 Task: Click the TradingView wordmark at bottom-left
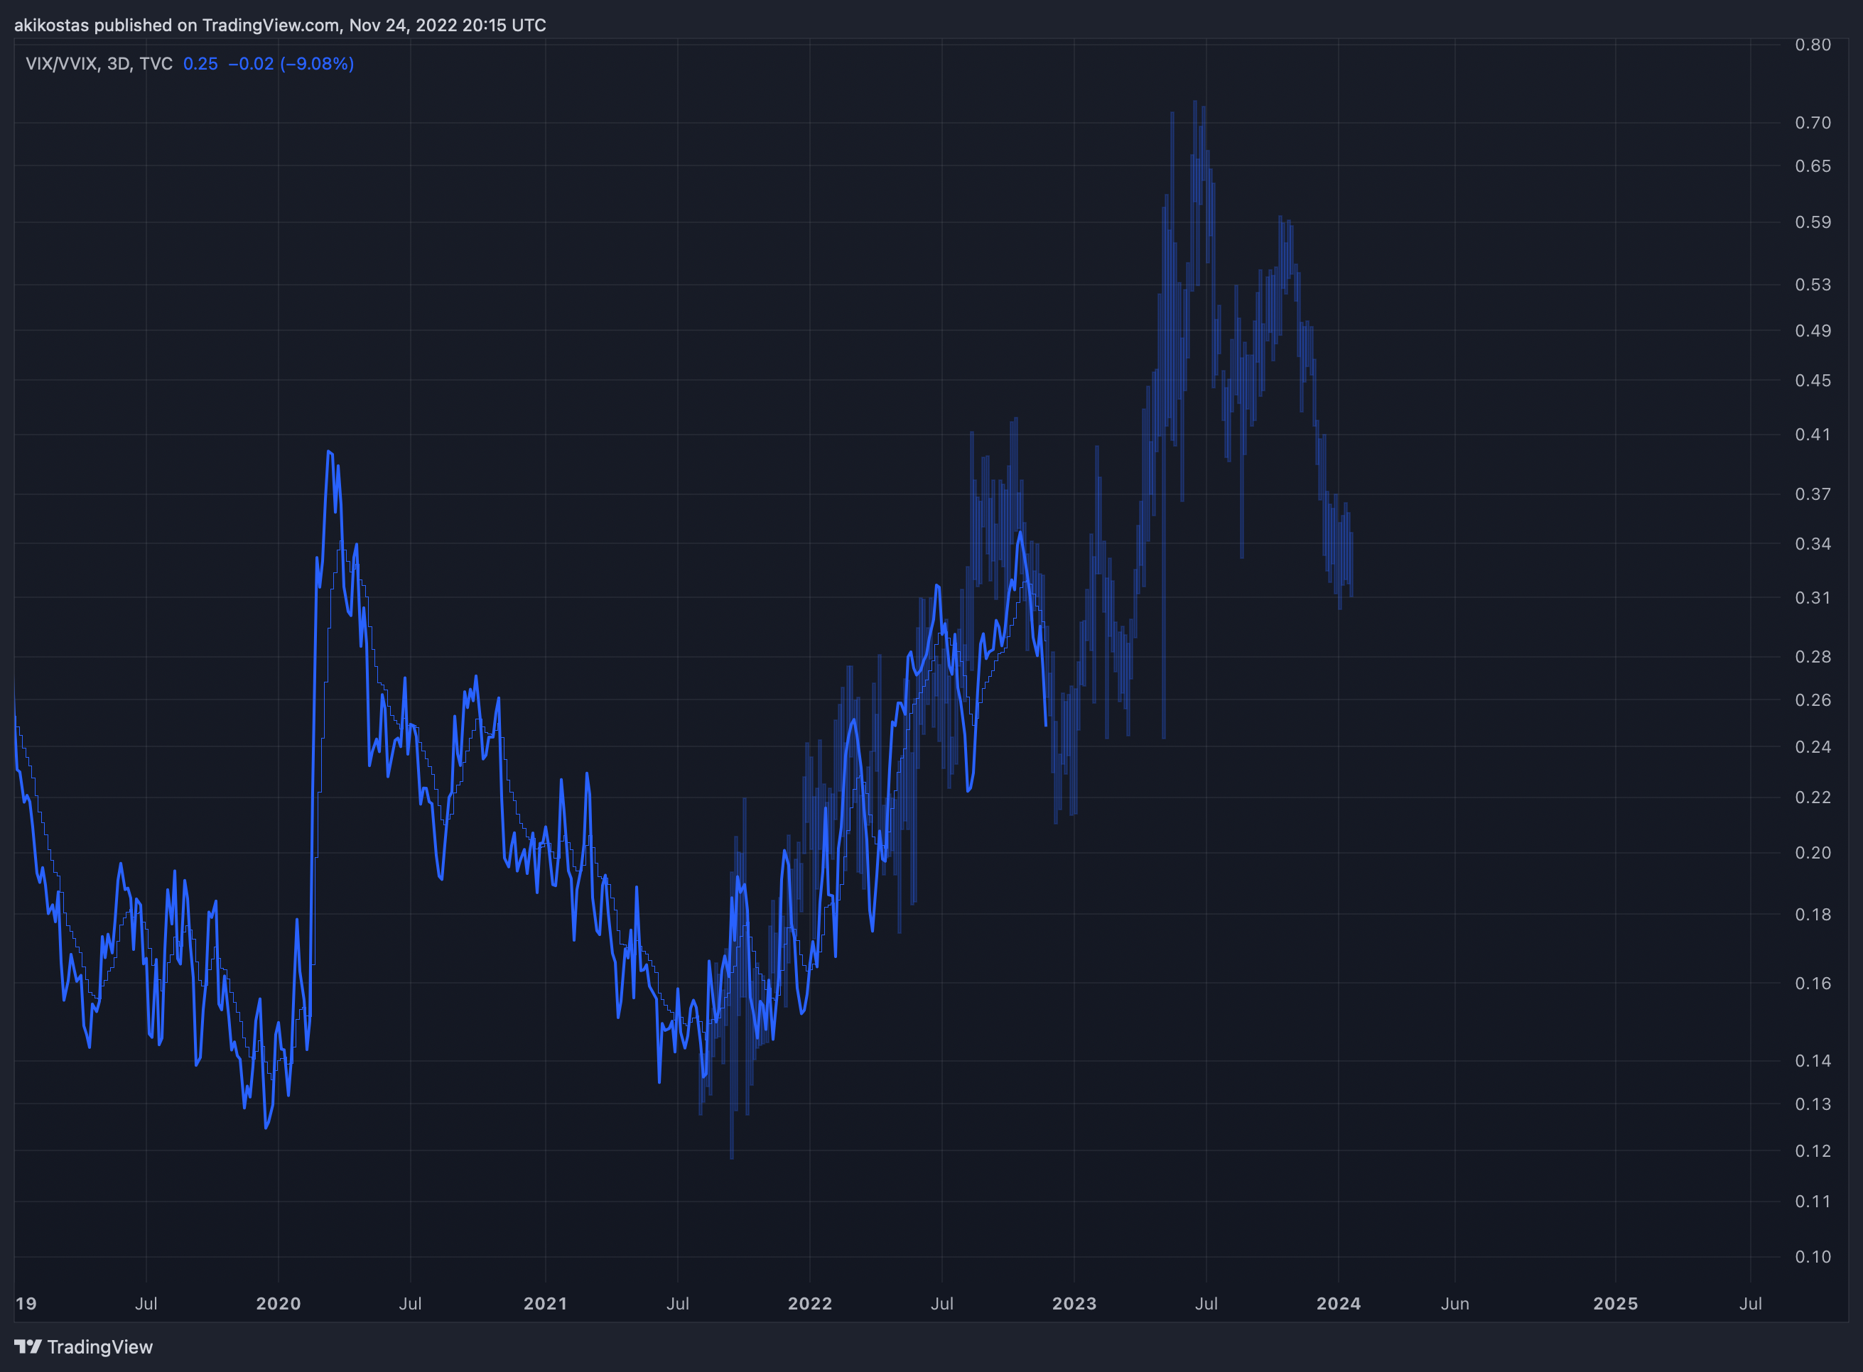coord(99,1347)
